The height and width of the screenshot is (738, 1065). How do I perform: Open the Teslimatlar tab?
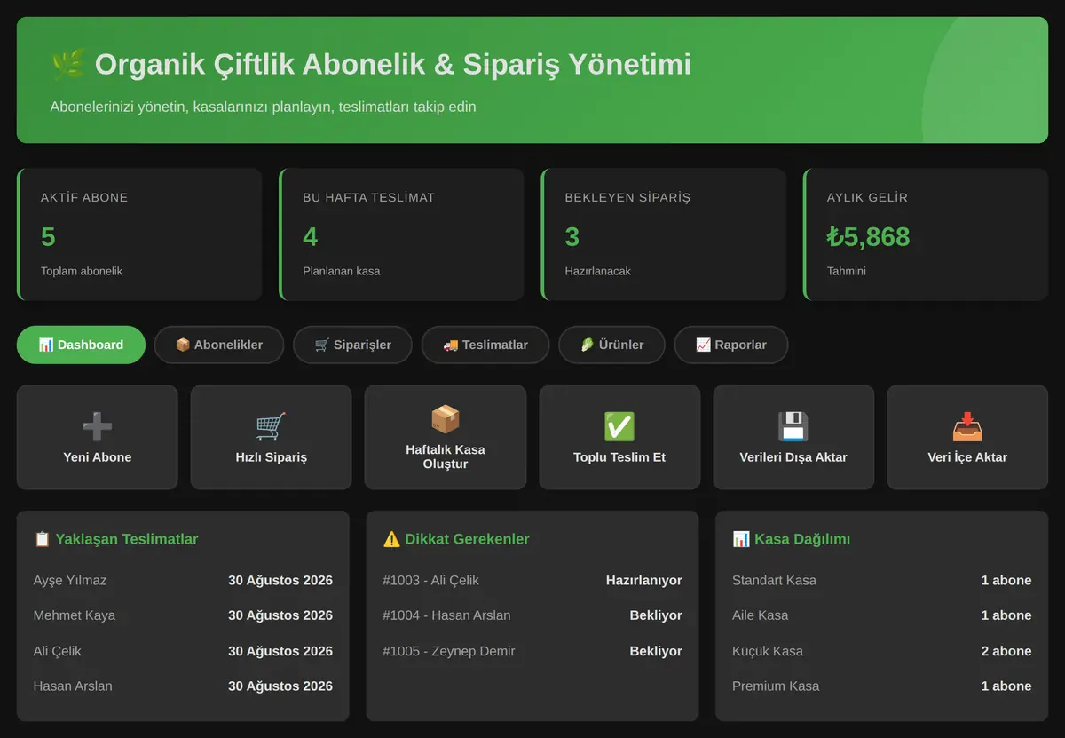click(x=485, y=345)
